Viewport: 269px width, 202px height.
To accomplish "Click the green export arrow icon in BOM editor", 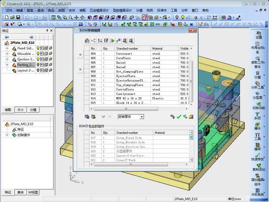I will coord(112,41).
